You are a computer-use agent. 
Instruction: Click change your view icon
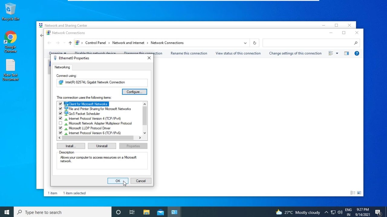point(331,53)
